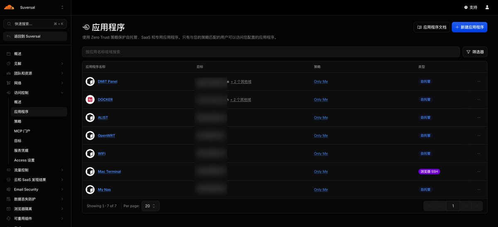Open 支持 help menu
The width and height of the screenshot is (498, 227).
[x=471, y=7]
